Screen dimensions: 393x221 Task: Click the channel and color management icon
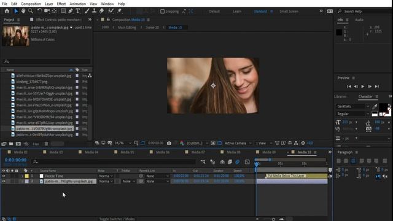click(x=182, y=143)
